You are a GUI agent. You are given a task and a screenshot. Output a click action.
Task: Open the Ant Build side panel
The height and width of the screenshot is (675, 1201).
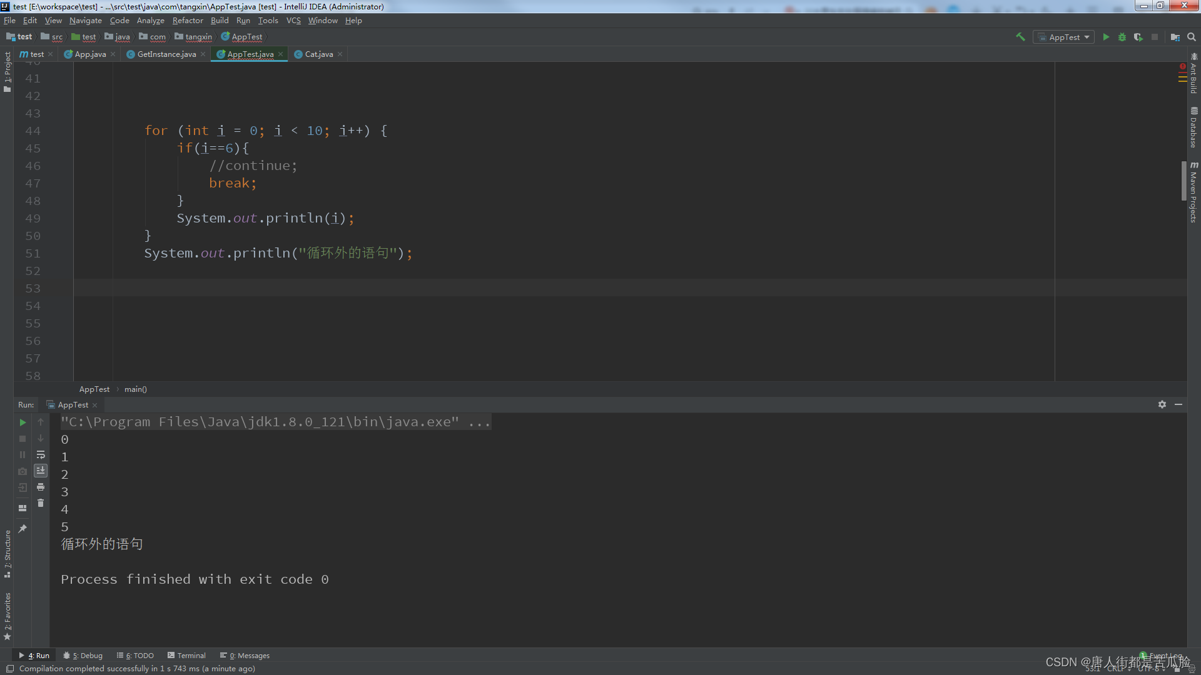pos(1193,74)
